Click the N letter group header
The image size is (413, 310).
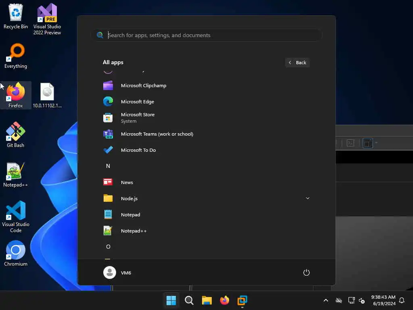(108, 166)
